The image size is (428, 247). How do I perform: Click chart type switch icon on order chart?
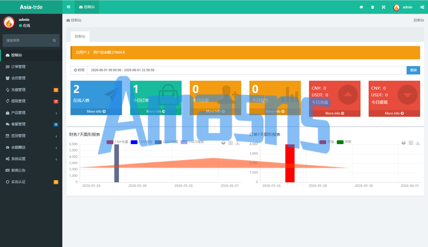click(x=411, y=143)
